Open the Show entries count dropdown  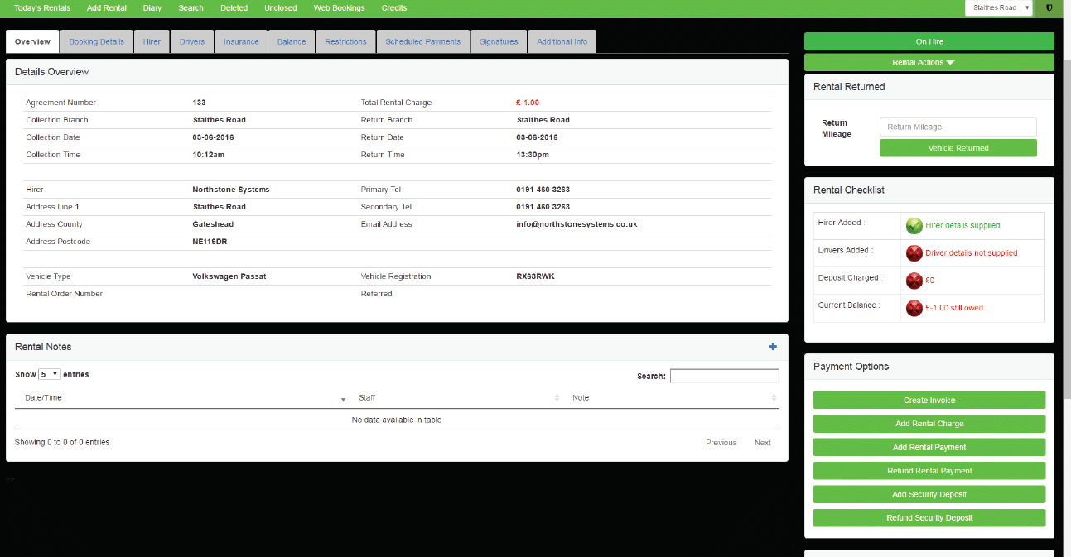[50, 375]
